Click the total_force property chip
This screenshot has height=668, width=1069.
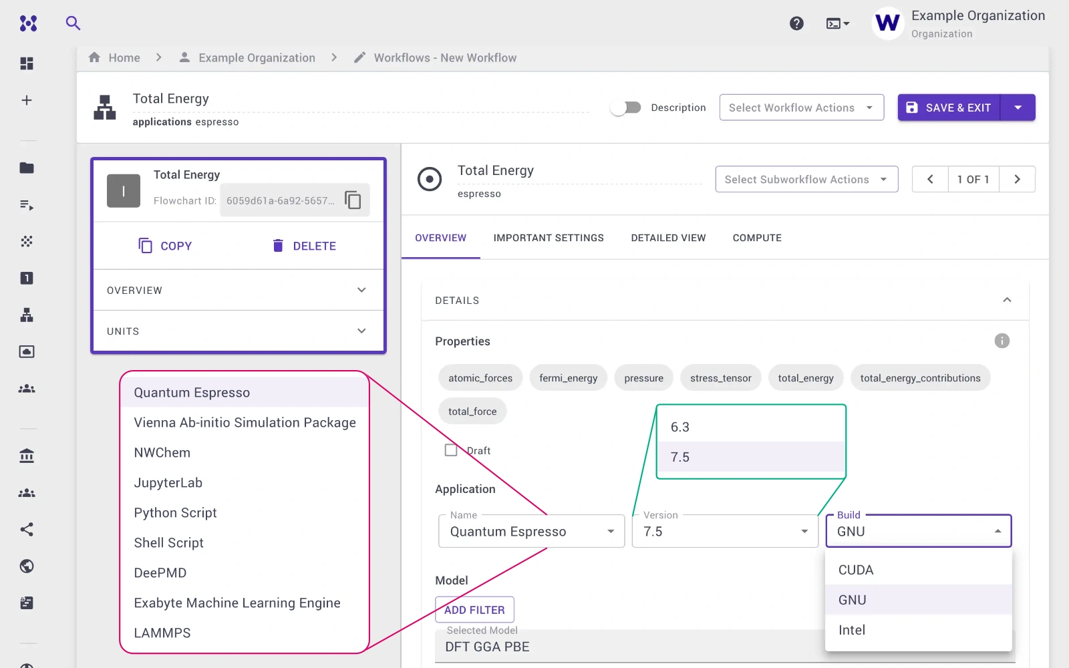472,411
